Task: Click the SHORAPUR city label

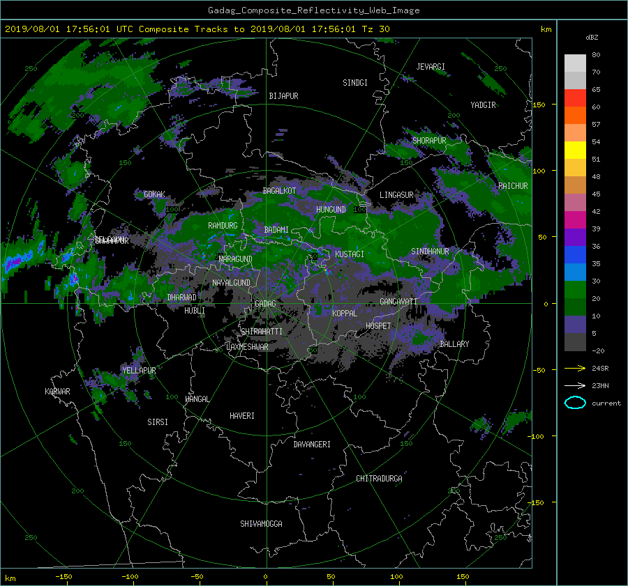Action: 429,141
